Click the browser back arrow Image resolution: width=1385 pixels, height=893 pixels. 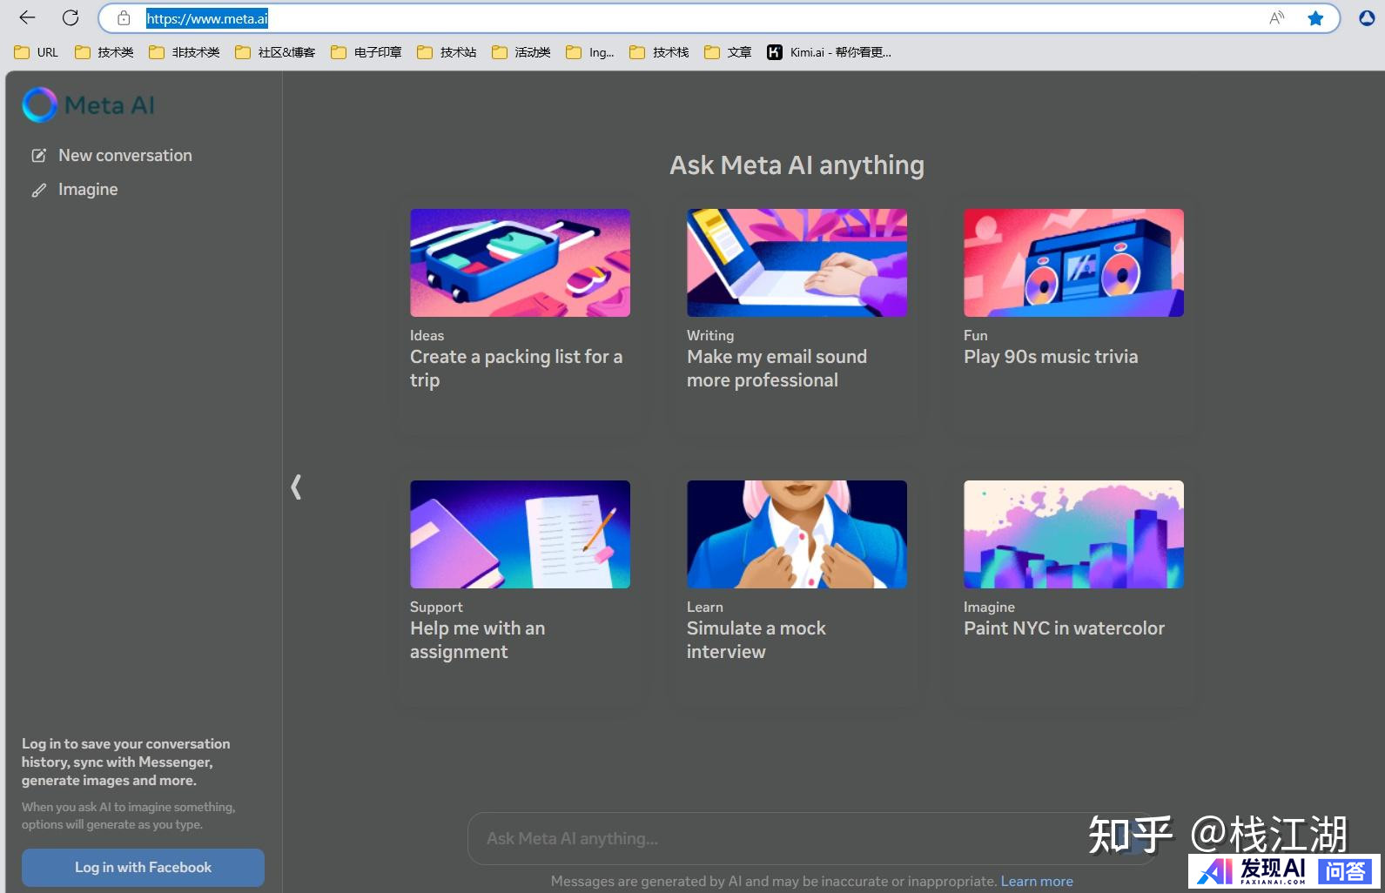coord(27,17)
